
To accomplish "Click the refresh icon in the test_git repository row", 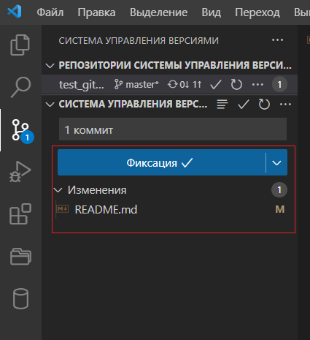I will point(236,85).
